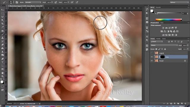Select the Healing Brush tool
Screen dimensions: 190x107
pos(2,31)
